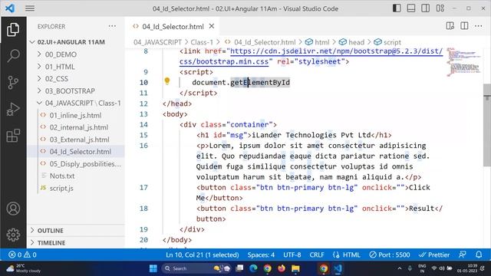Open Microsoft Edge from taskbar

pyautogui.click(x=253, y=268)
